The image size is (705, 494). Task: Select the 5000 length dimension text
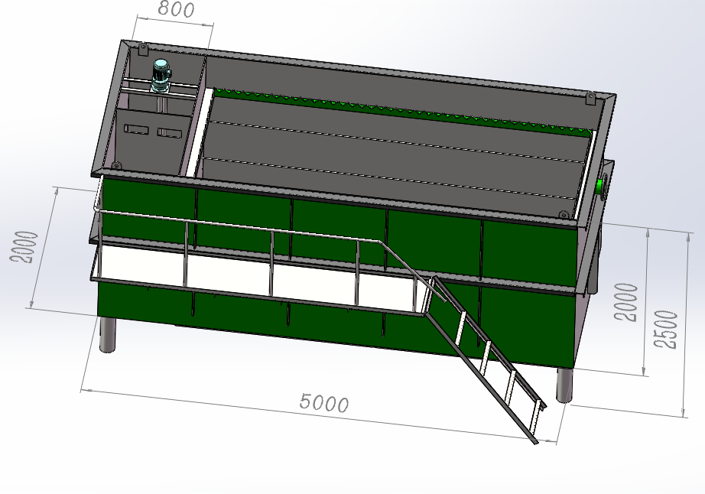click(x=323, y=403)
